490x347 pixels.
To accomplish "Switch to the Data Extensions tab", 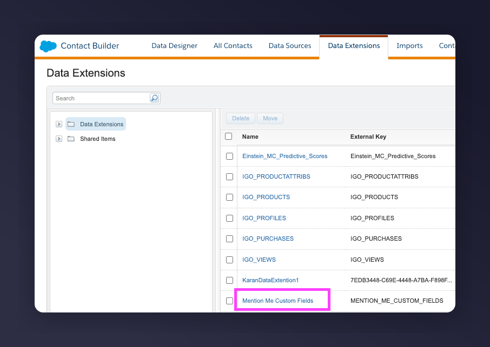I will 354,46.
